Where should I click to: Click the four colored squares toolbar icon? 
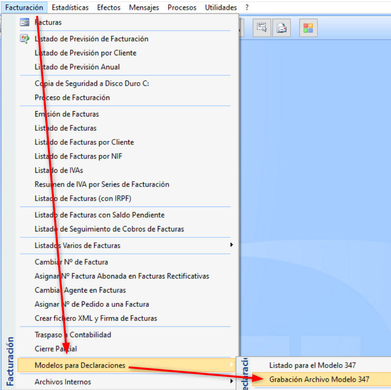(308, 28)
